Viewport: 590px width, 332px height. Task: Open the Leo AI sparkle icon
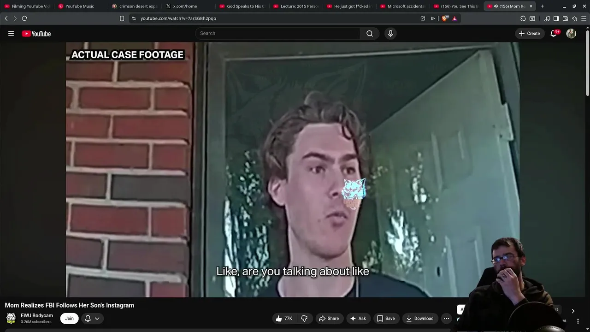point(574,18)
